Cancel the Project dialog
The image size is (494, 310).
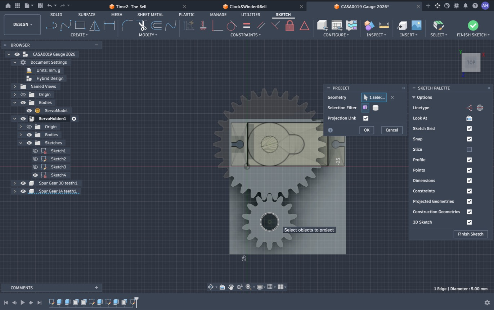(392, 130)
